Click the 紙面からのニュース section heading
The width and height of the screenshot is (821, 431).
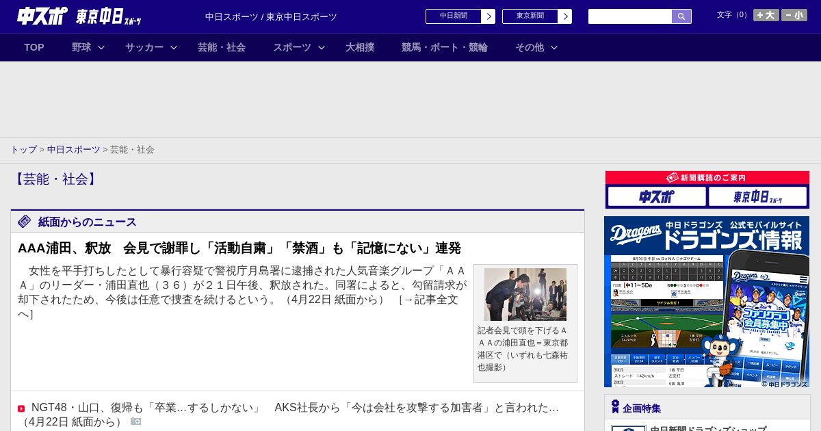click(x=88, y=222)
